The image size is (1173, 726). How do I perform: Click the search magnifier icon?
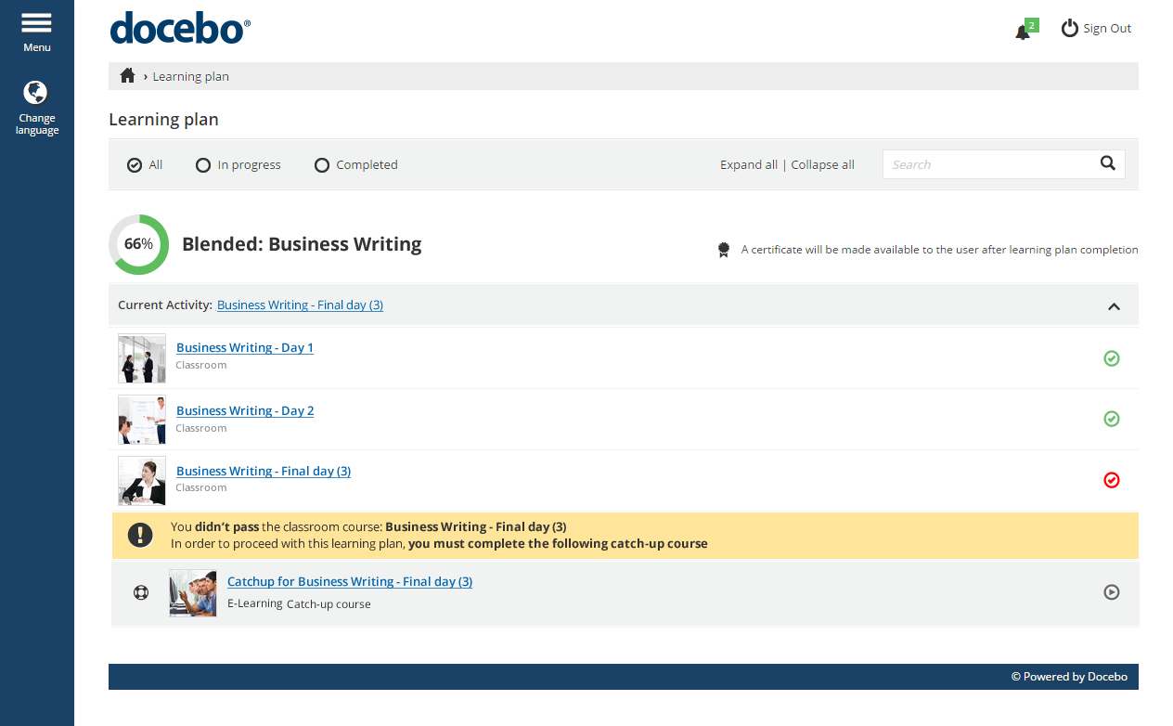coord(1107,163)
